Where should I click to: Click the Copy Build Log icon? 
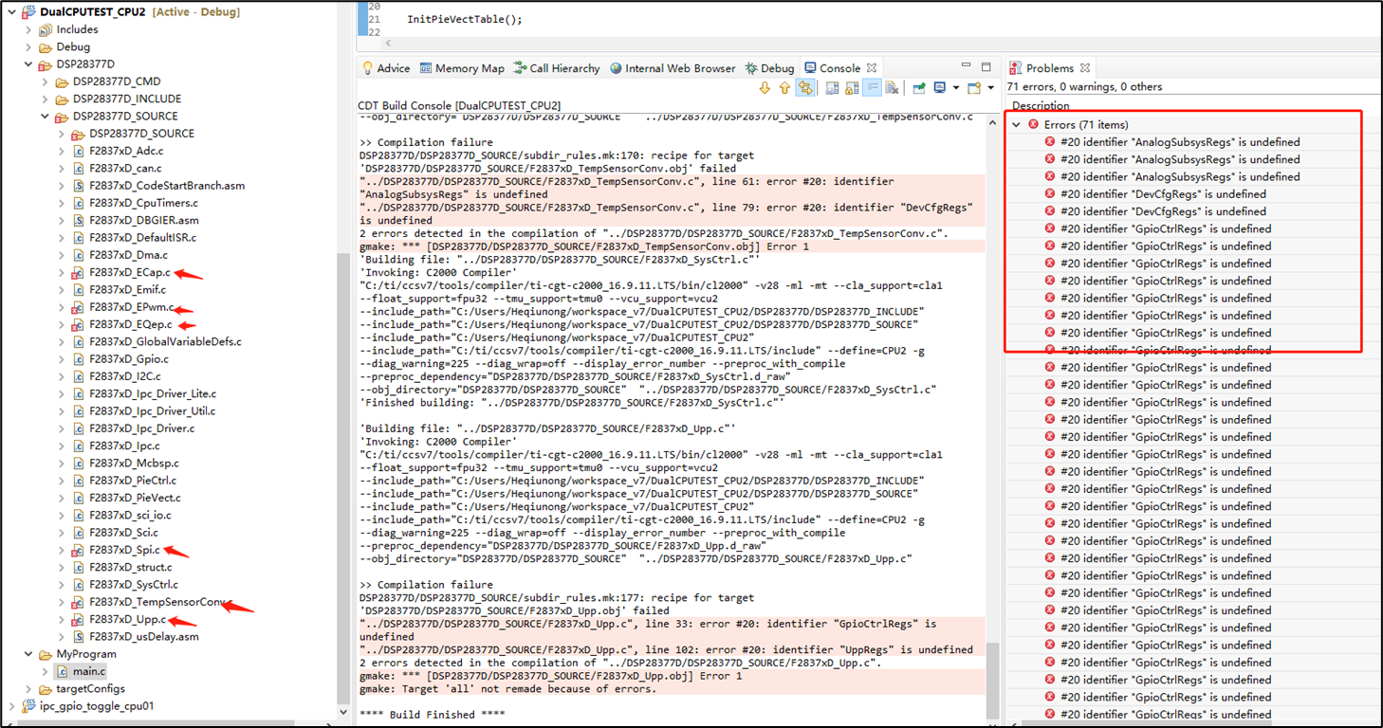pos(832,88)
